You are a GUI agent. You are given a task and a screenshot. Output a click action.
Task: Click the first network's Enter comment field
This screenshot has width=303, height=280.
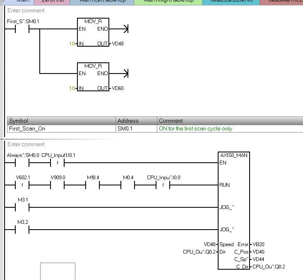click(x=26, y=10)
